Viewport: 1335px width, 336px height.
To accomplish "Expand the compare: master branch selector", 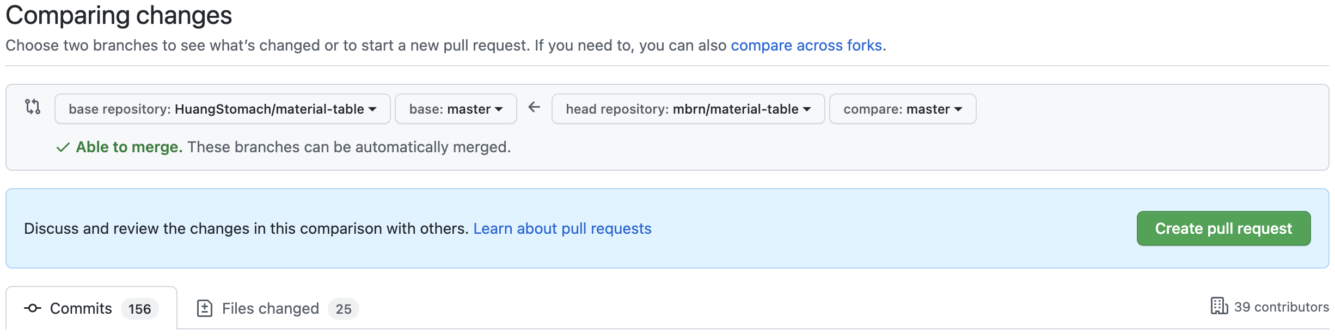I will tap(902, 109).
